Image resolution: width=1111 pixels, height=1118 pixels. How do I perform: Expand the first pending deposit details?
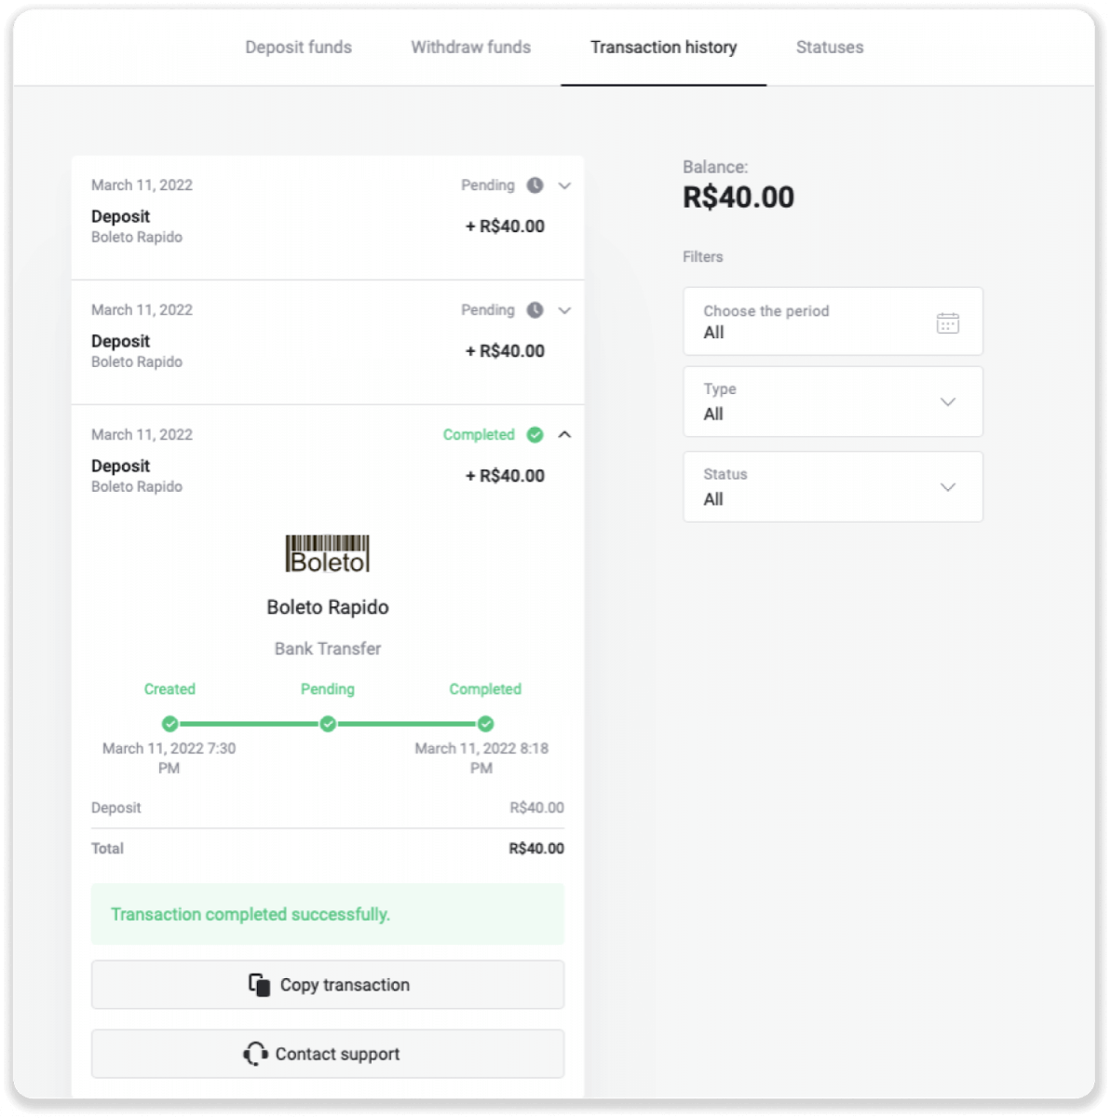[564, 185]
